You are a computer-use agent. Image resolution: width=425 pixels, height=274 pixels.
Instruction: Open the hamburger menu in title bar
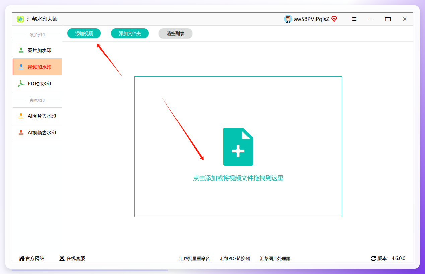(354, 19)
